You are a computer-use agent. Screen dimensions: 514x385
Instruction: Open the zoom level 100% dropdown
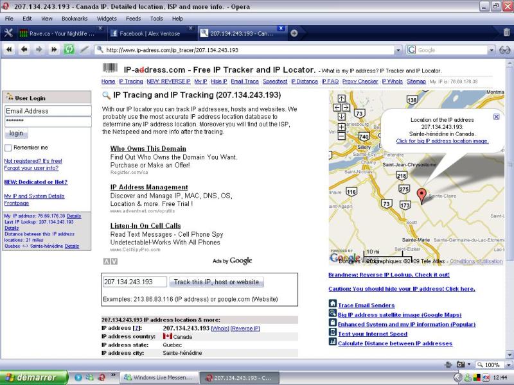(509, 364)
